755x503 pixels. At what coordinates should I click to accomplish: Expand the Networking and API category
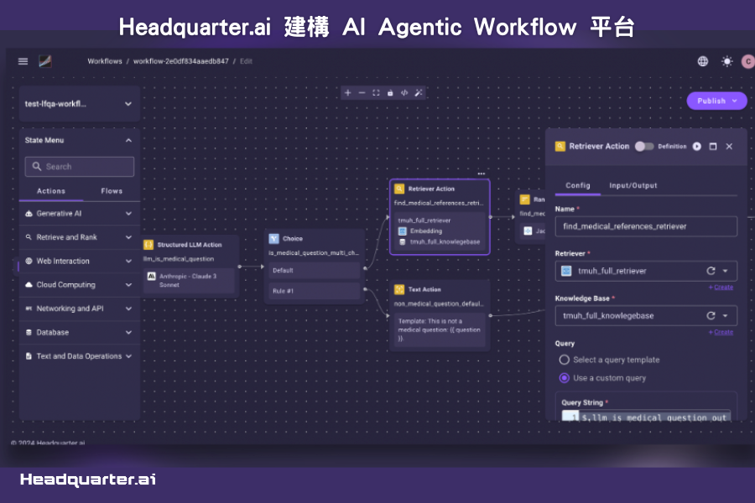pos(80,309)
